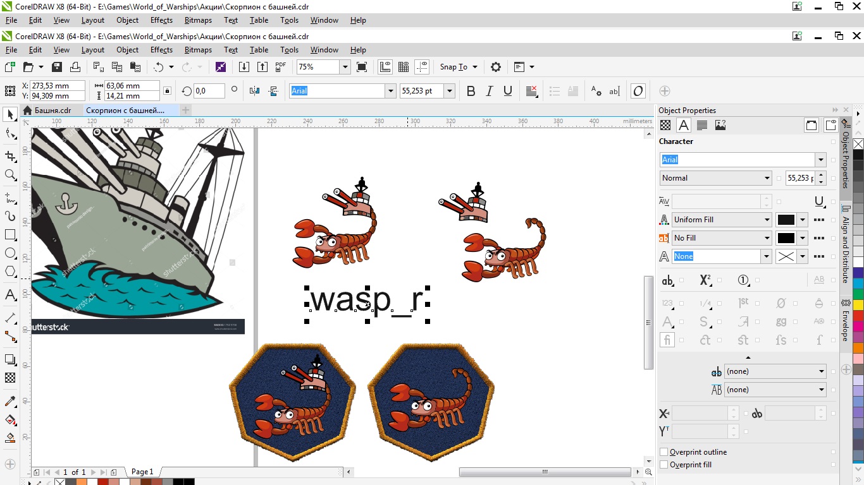This screenshot has width=864, height=485.
Task: Select the Text tool in toolbox
Action: [10, 295]
